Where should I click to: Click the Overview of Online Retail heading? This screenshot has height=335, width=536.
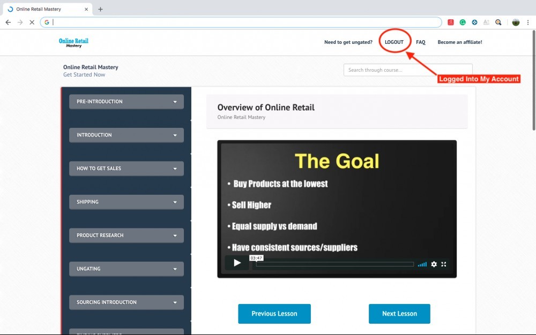click(x=266, y=108)
